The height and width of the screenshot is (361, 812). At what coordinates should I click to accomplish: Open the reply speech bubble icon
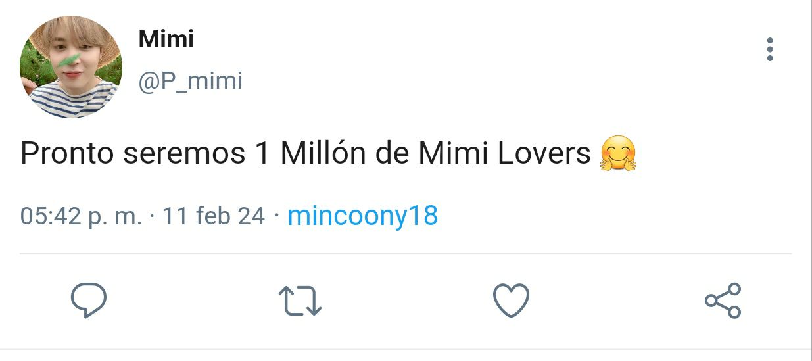(x=89, y=301)
